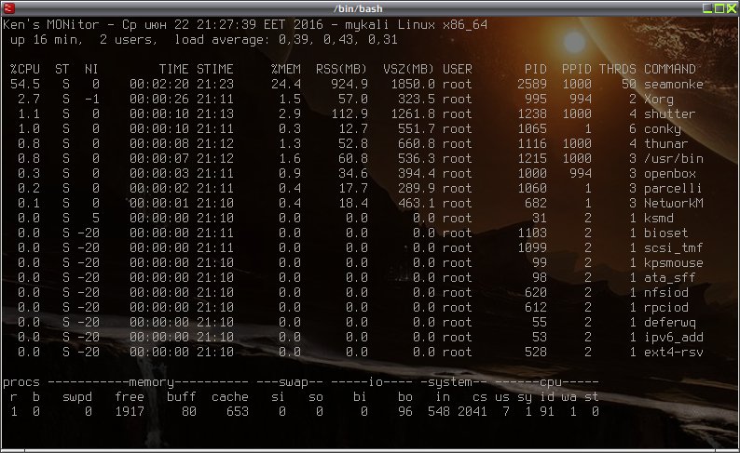Select the ksmd command entry
This screenshot has height=453, width=740.
point(659,219)
